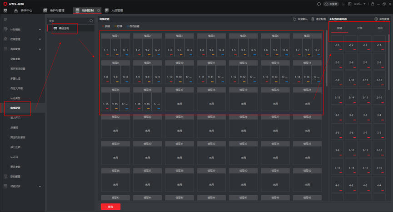Image resolution: width=393 pixels, height=212 pixels.
Task: Open 反潜回 in the sidebar
Action: point(14,127)
